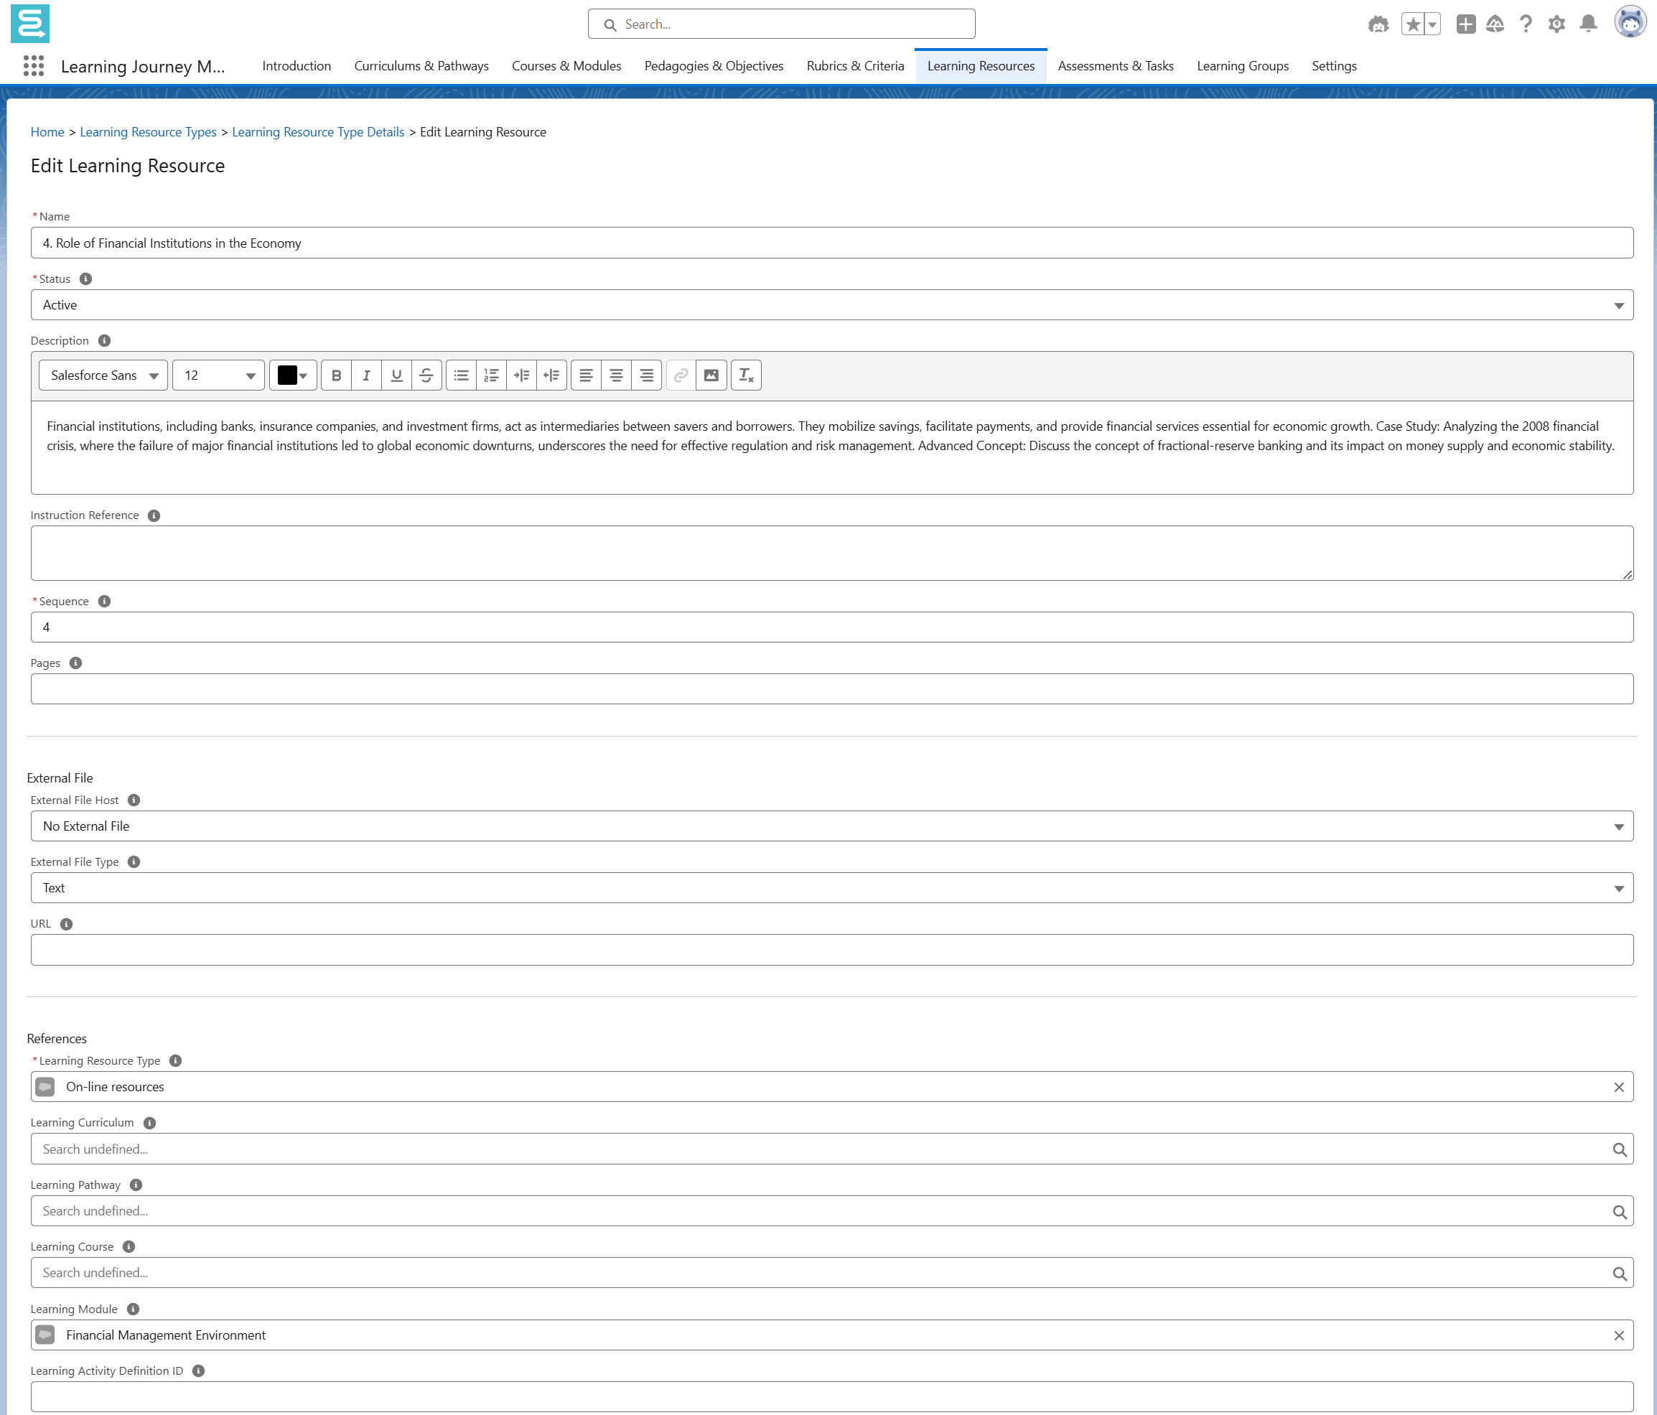1657x1415 pixels.
Task: Center-align the description text
Action: point(616,375)
